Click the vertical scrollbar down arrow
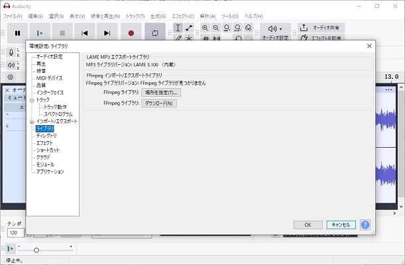 tap(401, 207)
